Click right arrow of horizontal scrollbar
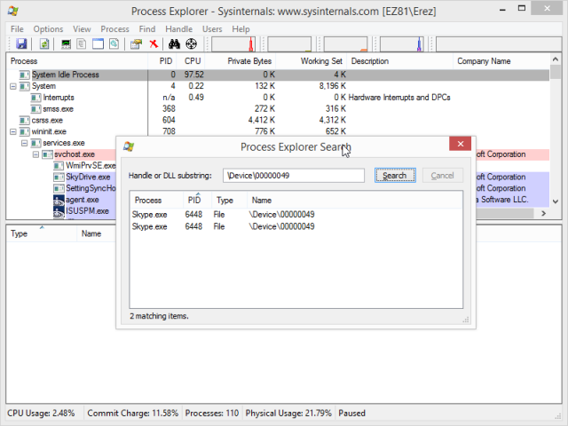 pyautogui.click(x=543, y=213)
